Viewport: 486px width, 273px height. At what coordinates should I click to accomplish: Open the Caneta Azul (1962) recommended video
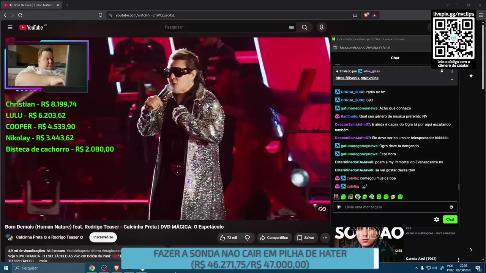point(421,259)
